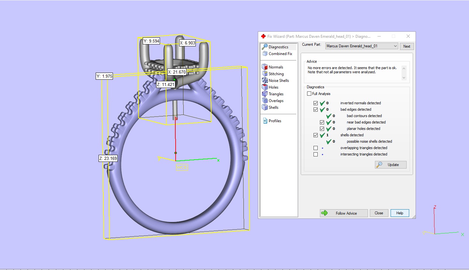Switch to the Stitching page
This screenshot has width=469, height=270.
pyautogui.click(x=276, y=74)
